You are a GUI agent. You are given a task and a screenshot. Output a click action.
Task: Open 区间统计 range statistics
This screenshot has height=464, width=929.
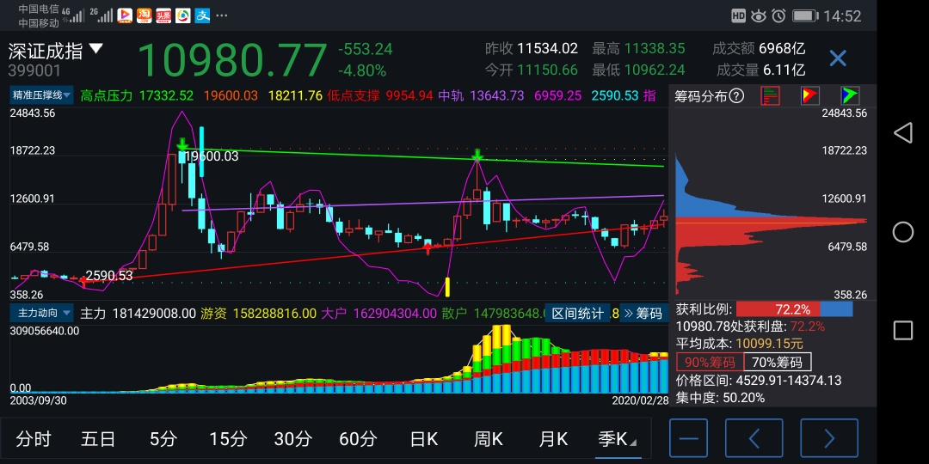pyautogui.click(x=577, y=314)
